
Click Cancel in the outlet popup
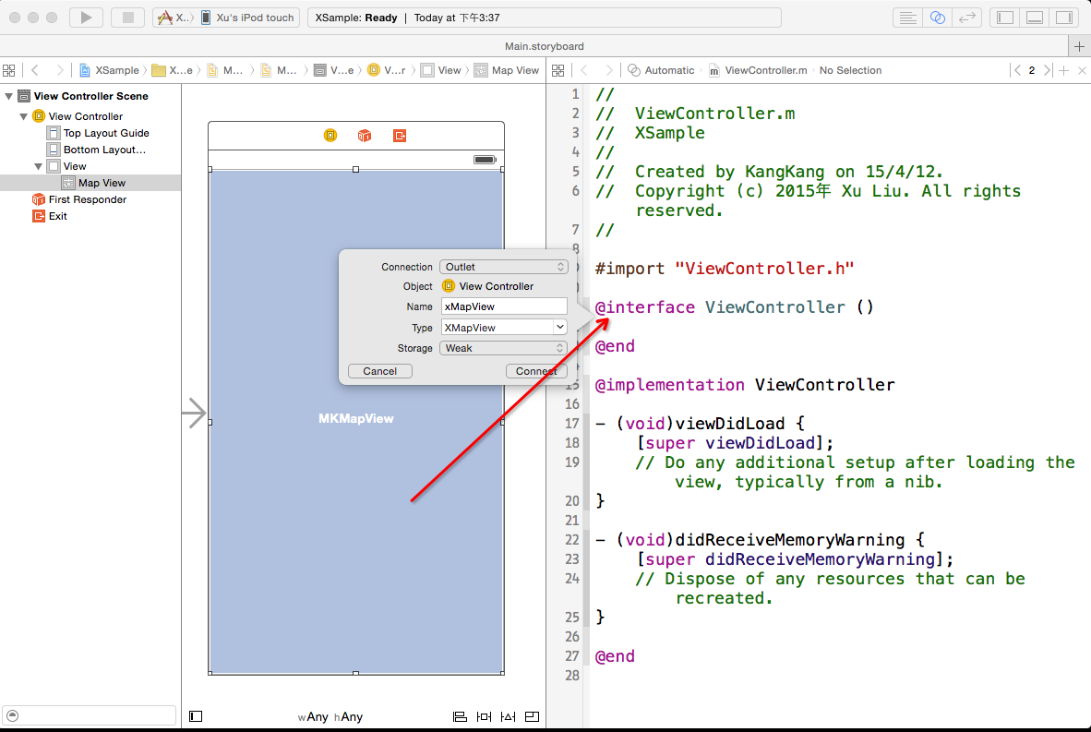(379, 371)
